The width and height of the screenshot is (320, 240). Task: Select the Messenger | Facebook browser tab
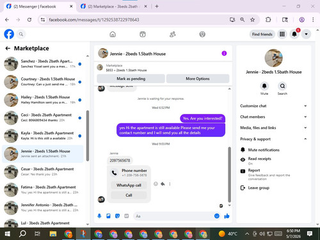tap(40, 6)
